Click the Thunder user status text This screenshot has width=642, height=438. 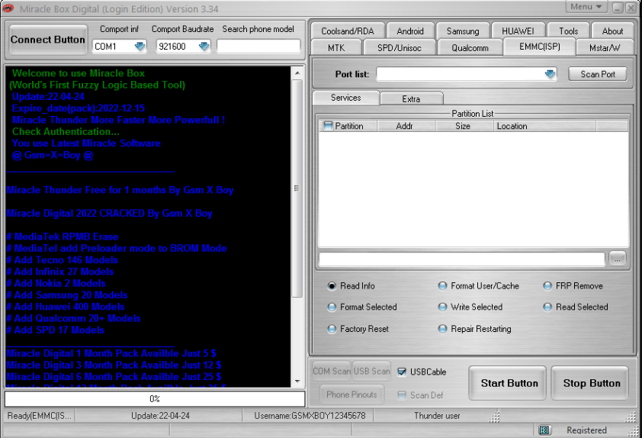pos(437,416)
